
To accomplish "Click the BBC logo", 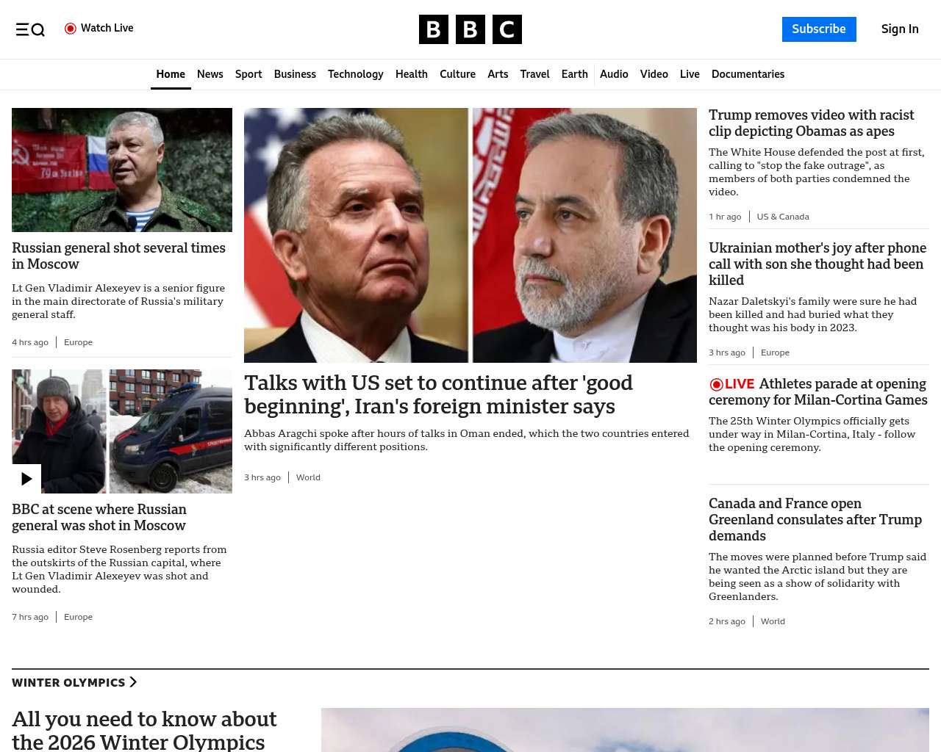I will click(470, 29).
